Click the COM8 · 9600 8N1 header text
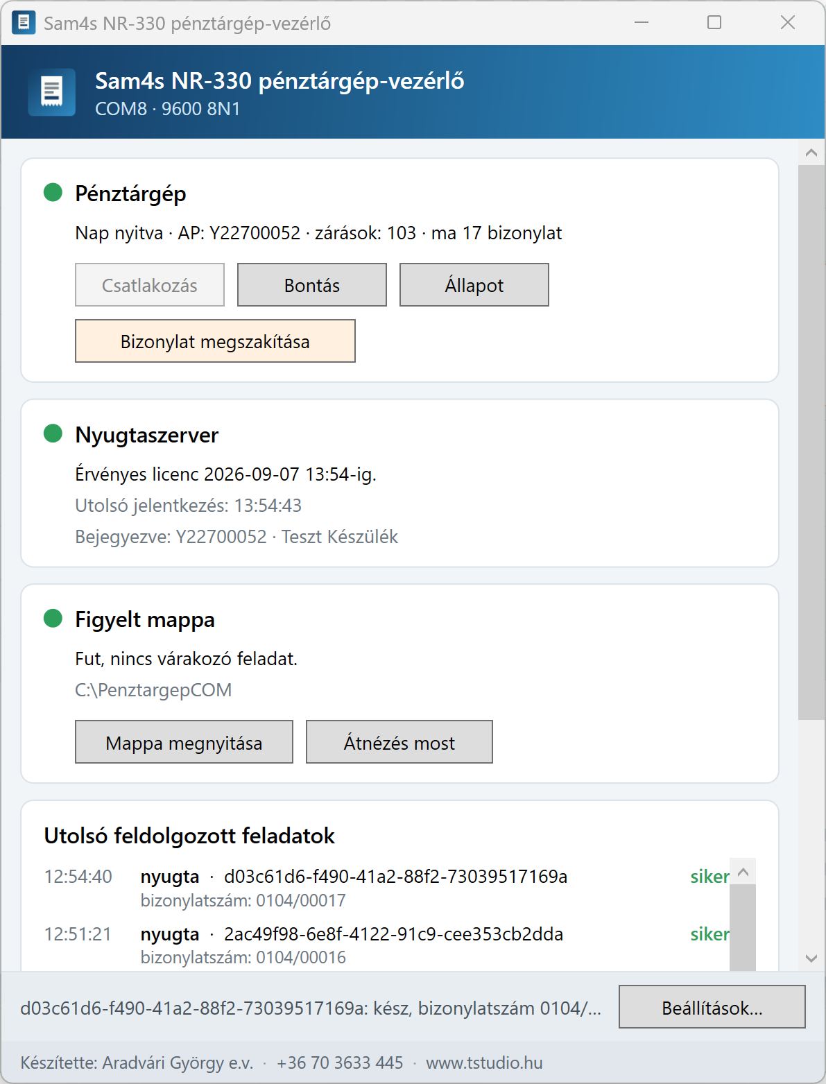 pos(168,109)
